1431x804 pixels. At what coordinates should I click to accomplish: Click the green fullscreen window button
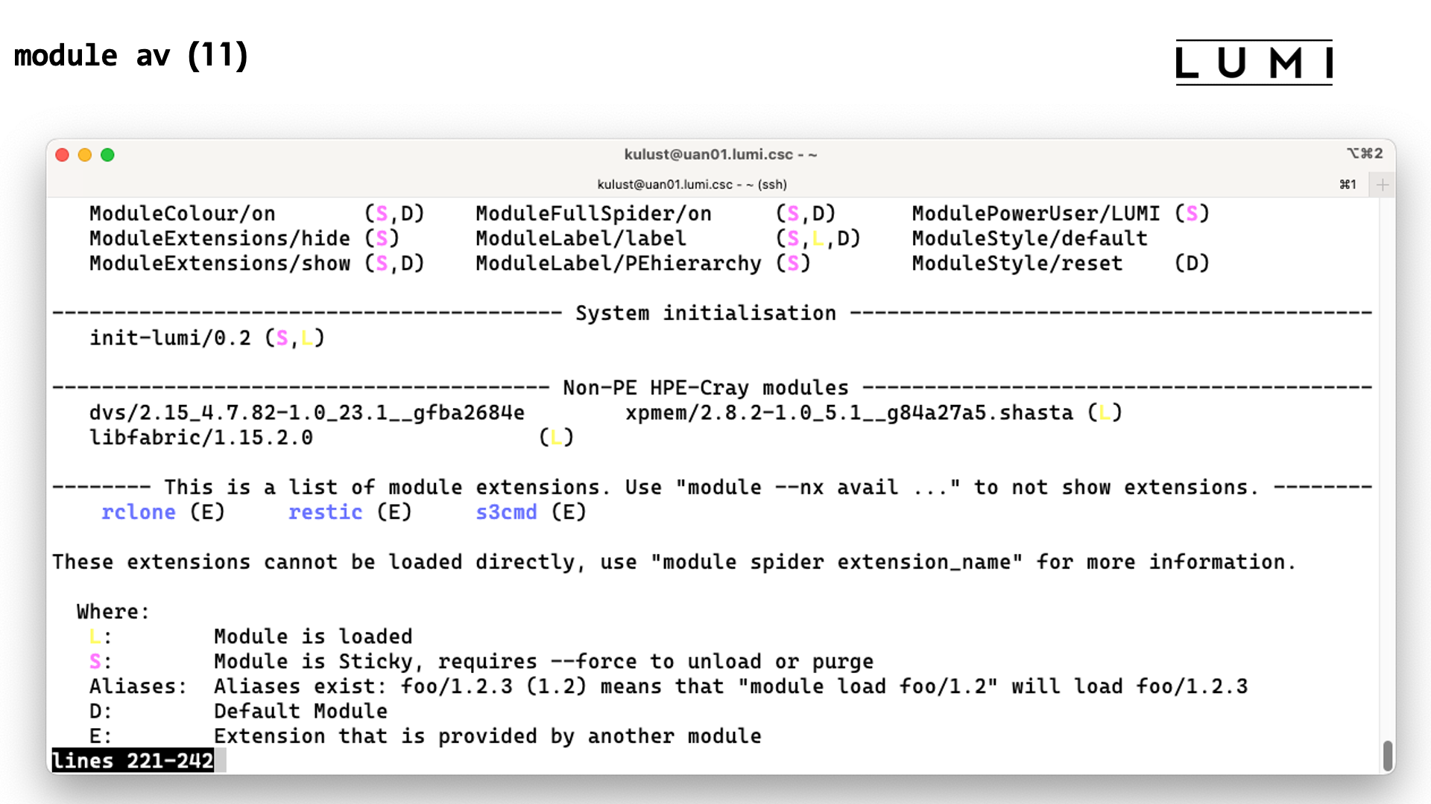(107, 155)
